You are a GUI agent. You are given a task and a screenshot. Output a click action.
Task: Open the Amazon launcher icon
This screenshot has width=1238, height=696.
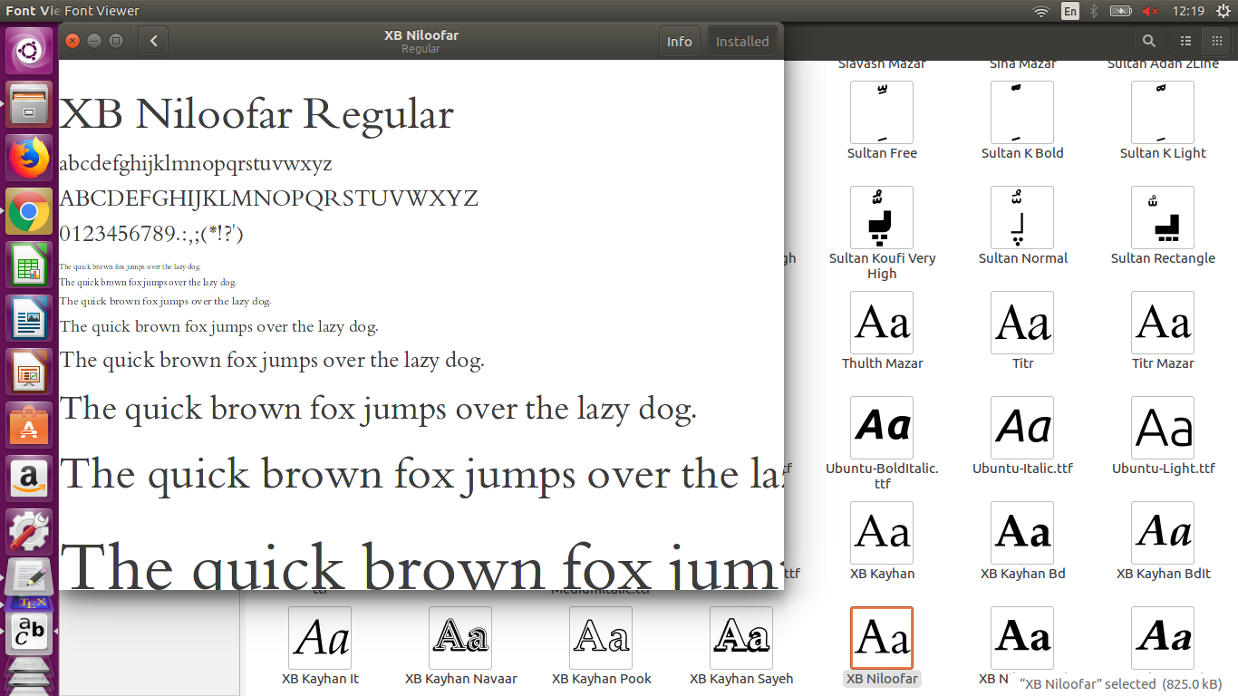(x=30, y=479)
